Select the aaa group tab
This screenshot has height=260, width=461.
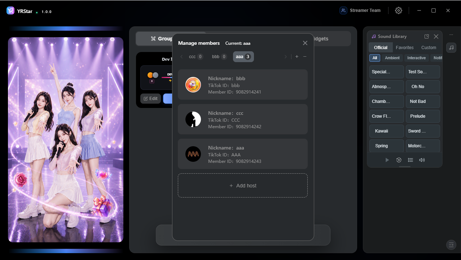point(243,57)
